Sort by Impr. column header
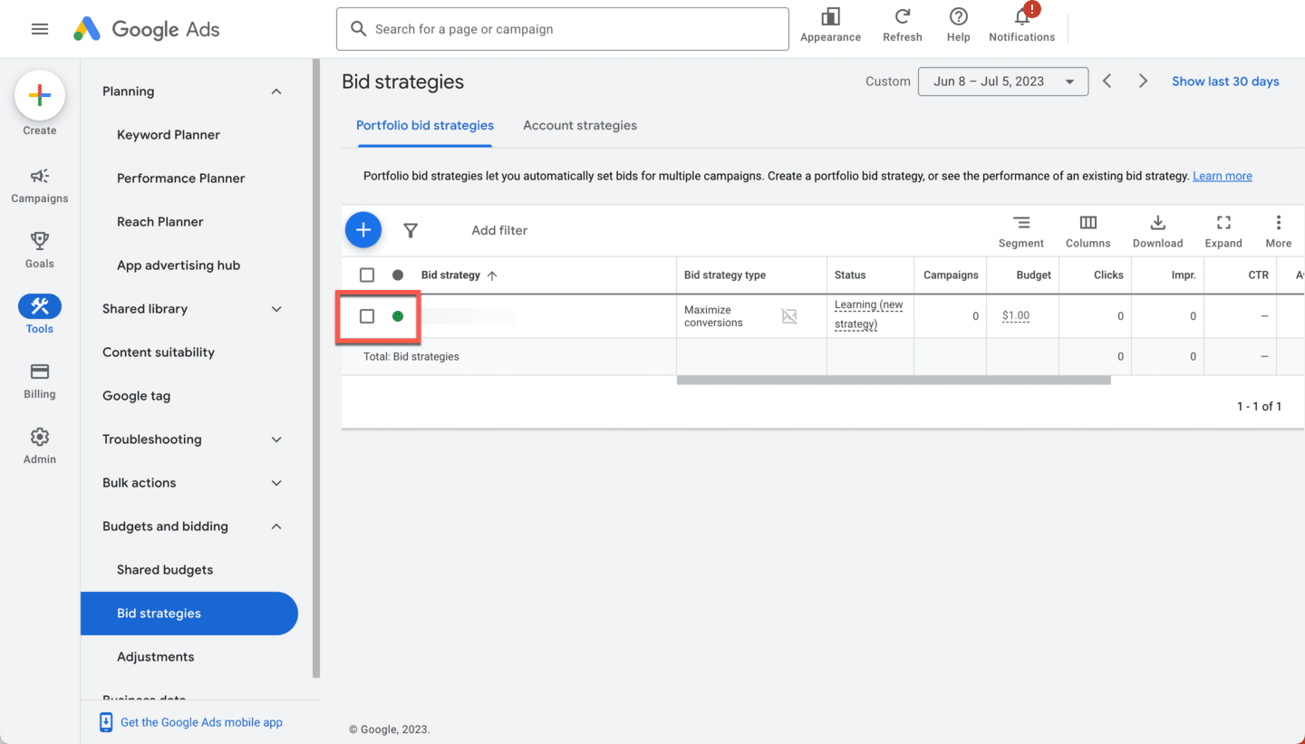 (1184, 275)
